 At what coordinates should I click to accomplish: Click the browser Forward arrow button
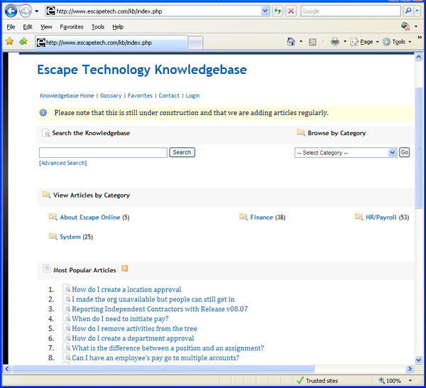26,11
